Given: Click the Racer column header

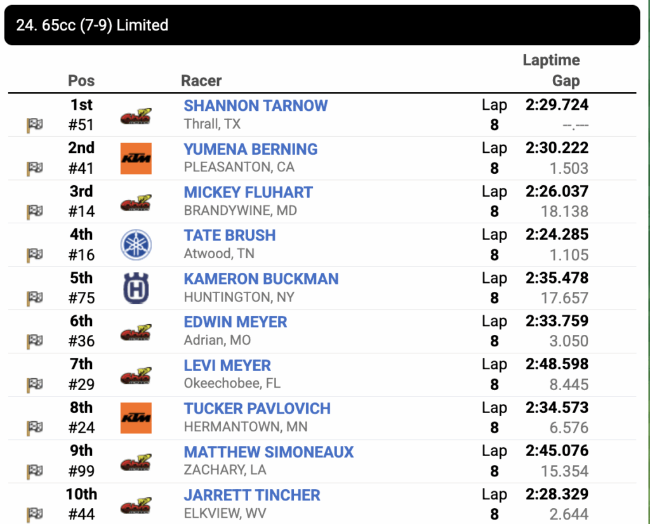Looking at the screenshot, I should 201,81.
